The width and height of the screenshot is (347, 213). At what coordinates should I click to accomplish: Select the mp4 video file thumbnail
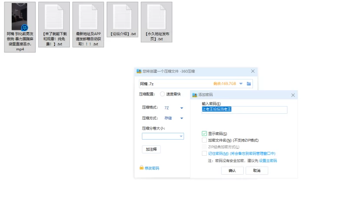click(20, 16)
